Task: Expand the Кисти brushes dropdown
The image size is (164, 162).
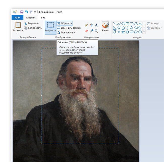Action: tap(105, 33)
